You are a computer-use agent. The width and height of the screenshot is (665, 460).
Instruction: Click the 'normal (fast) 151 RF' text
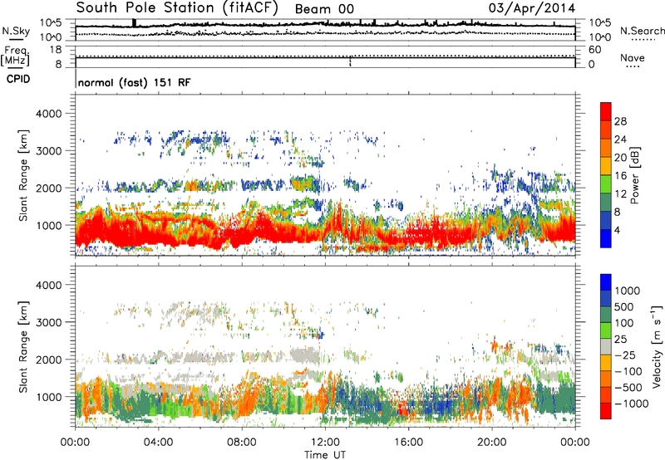(x=134, y=82)
